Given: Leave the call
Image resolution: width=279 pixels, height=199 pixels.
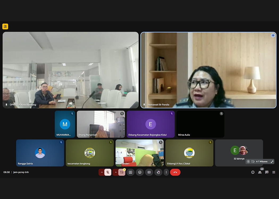Looking at the screenshot, I should click(x=175, y=172).
